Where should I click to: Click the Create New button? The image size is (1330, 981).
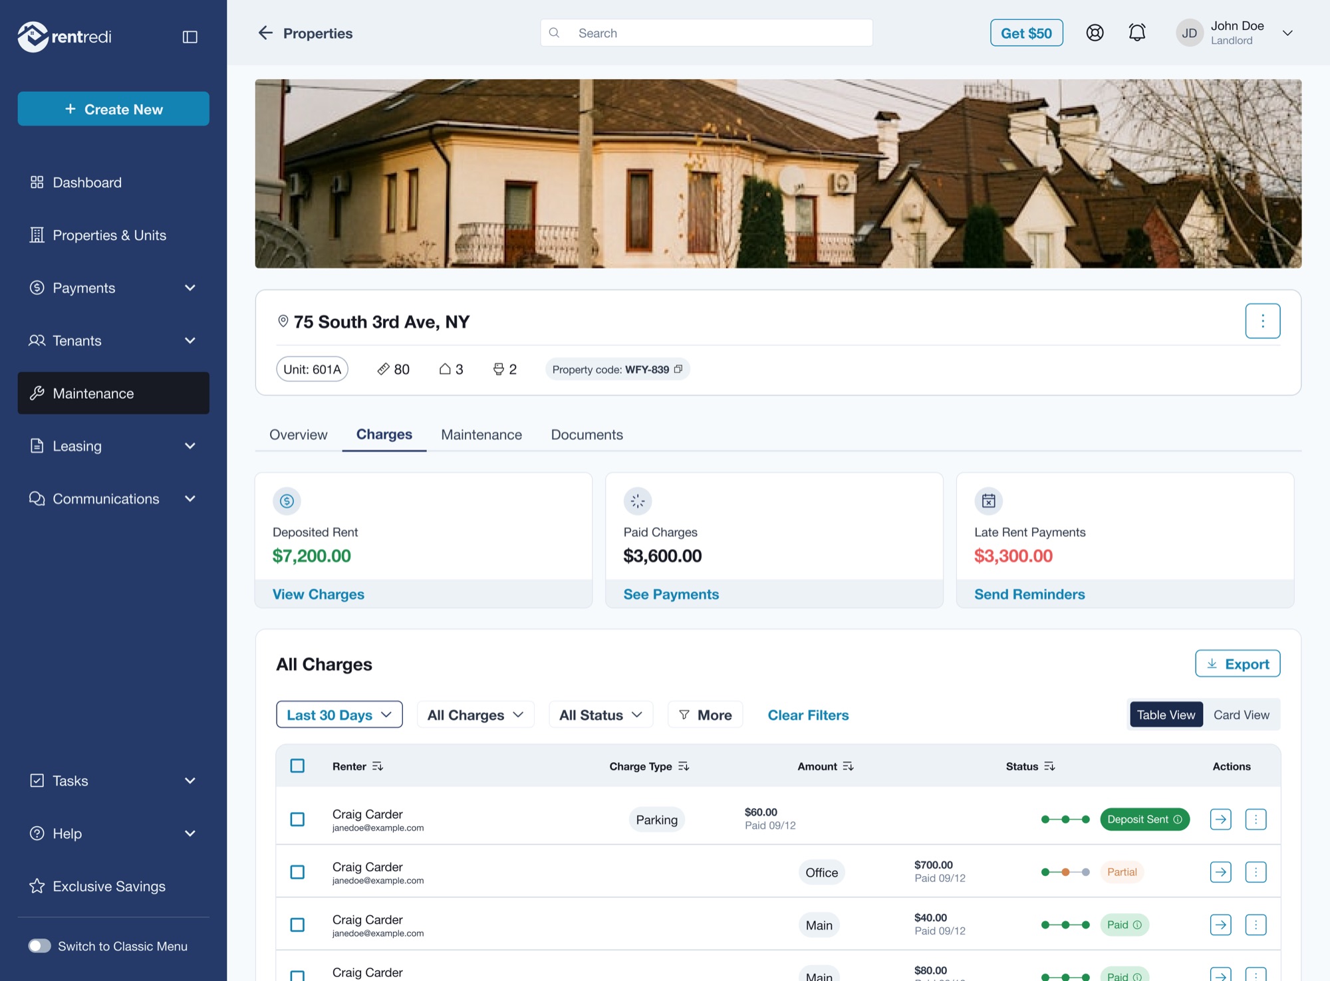113,109
